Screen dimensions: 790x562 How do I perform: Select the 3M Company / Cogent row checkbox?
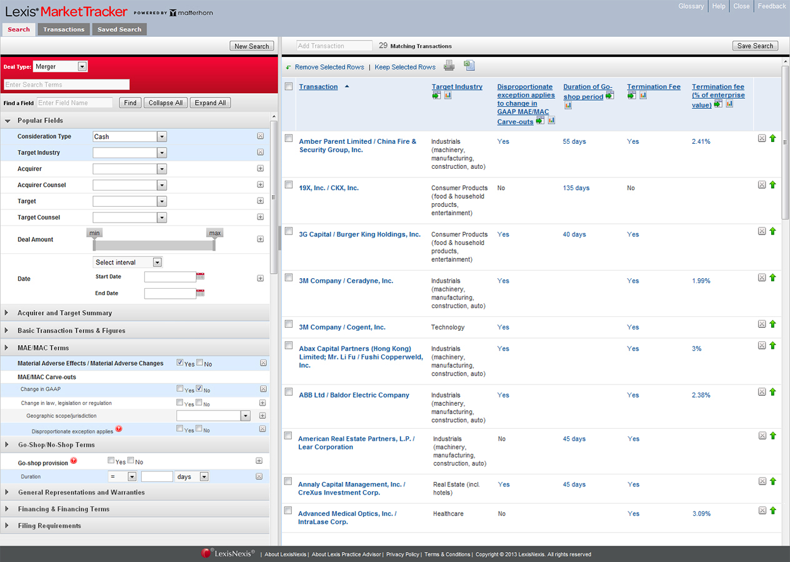coord(289,324)
